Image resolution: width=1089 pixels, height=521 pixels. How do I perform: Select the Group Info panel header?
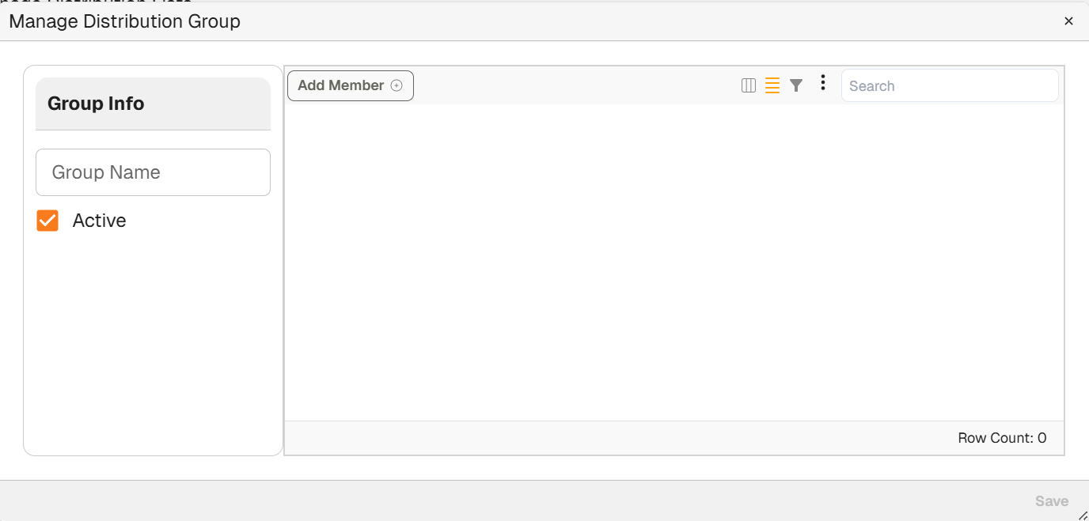click(153, 104)
